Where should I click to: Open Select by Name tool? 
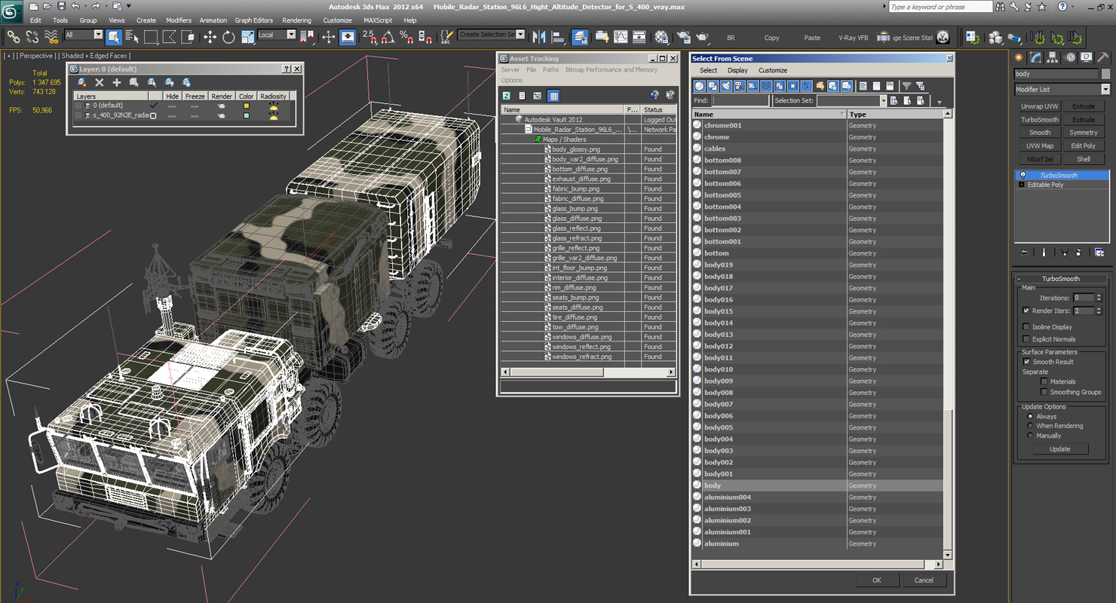pos(132,37)
